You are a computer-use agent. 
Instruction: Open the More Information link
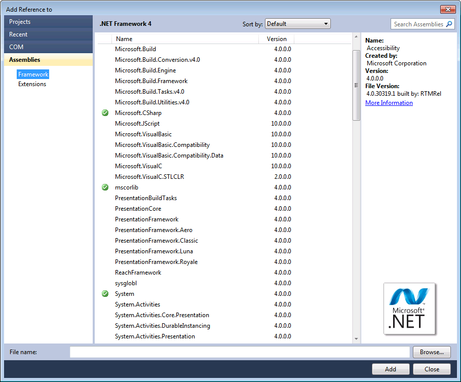[x=389, y=103]
